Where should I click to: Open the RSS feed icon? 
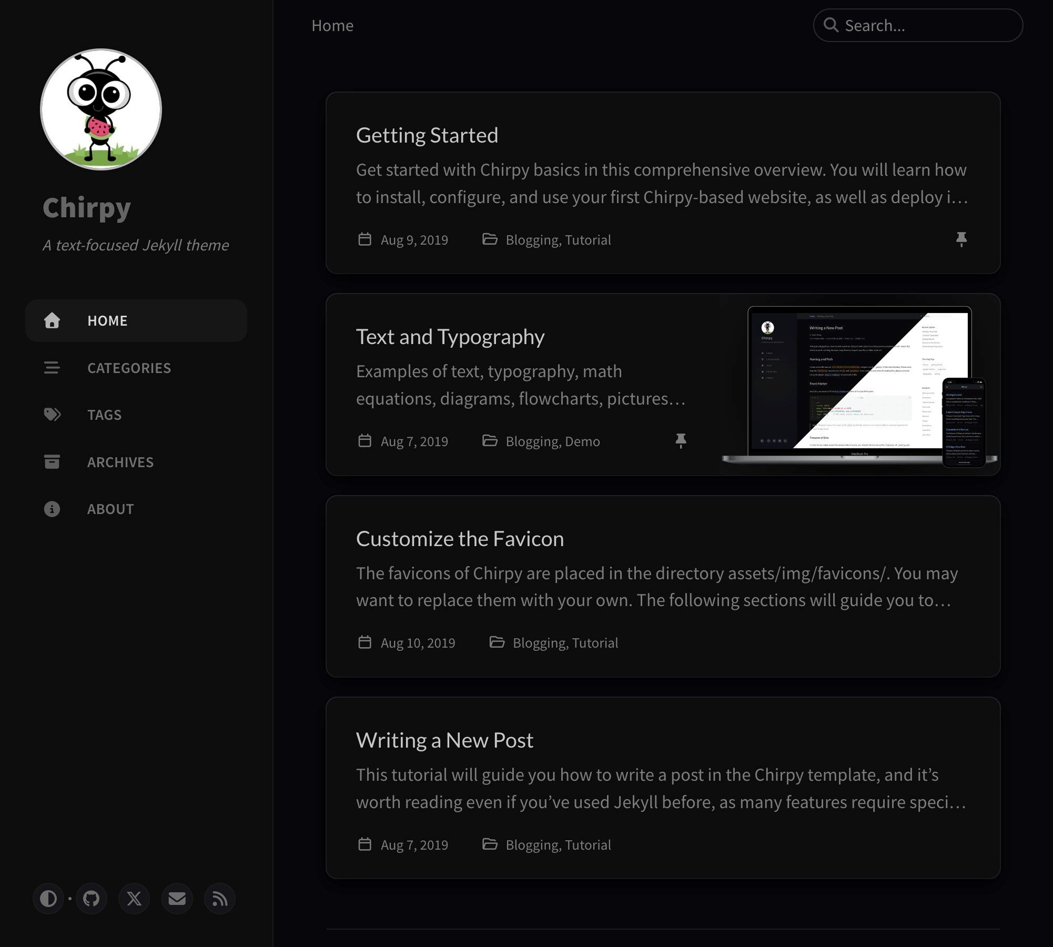219,899
